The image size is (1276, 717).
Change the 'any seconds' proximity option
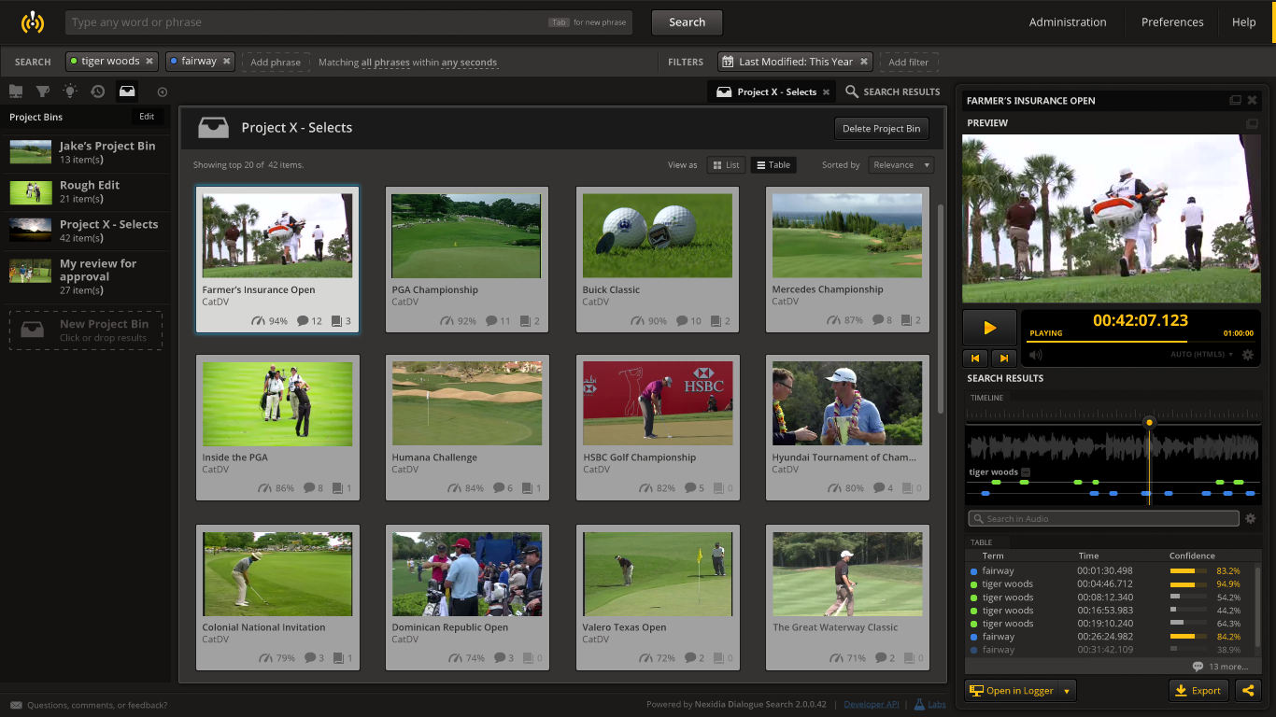(x=469, y=63)
